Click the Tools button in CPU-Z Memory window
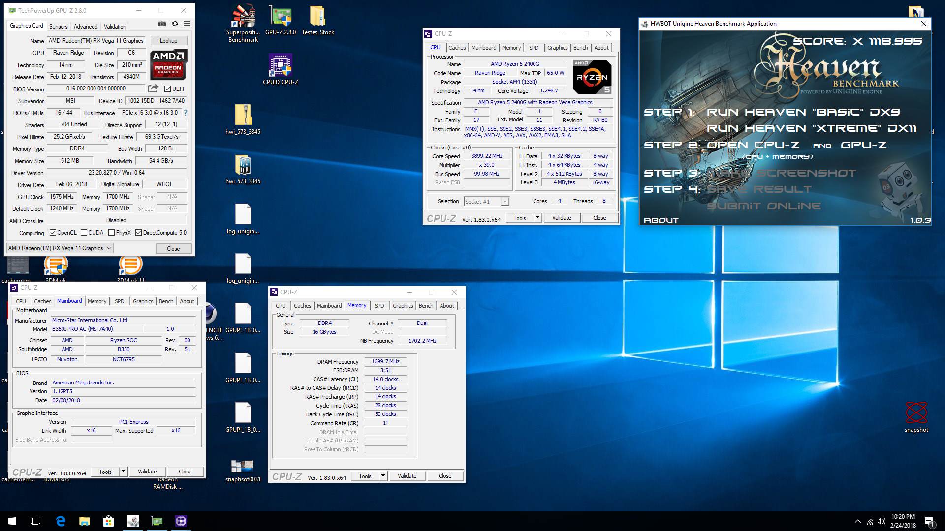The height and width of the screenshot is (531, 945). click(x=365, y=476)
